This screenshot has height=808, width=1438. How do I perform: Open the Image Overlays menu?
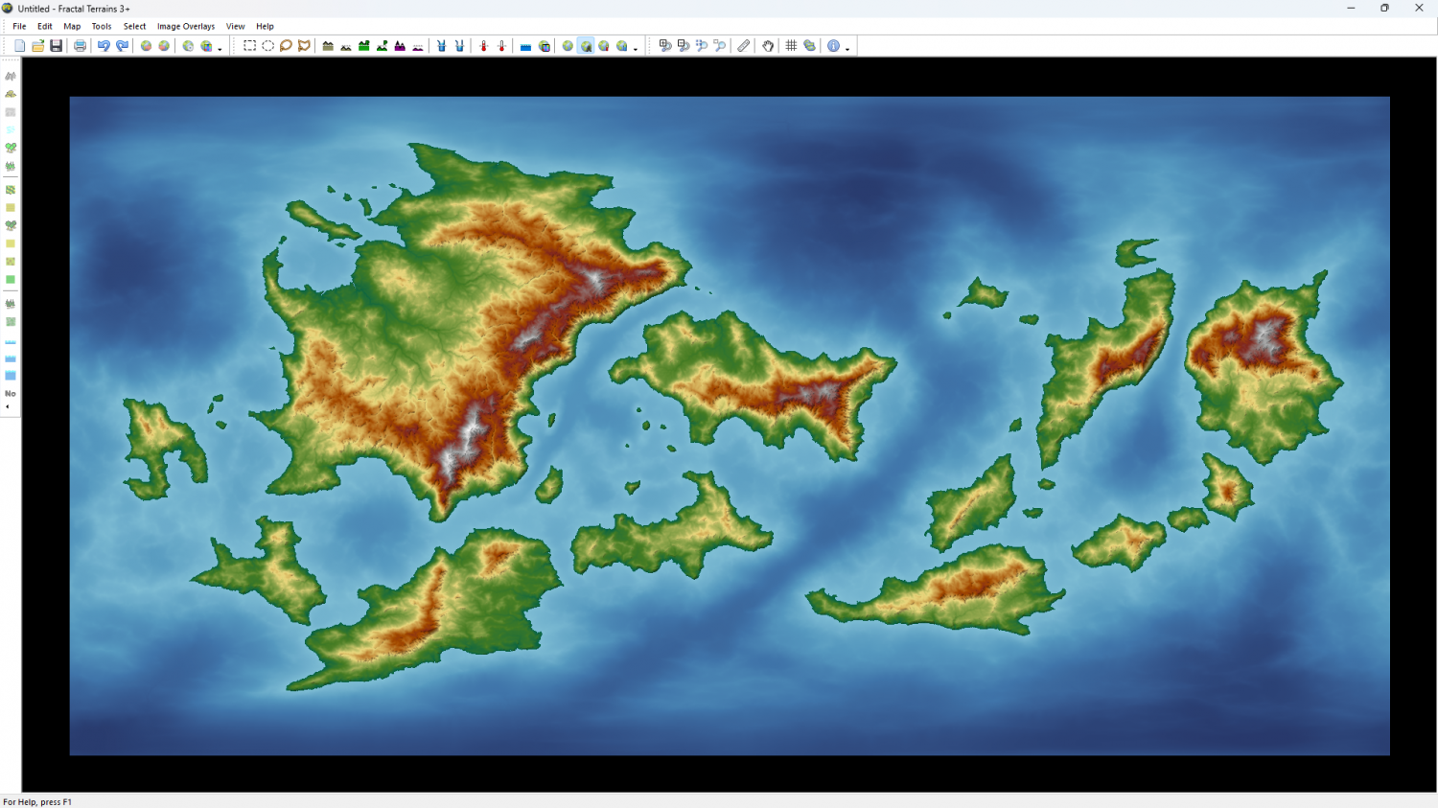point(186,27)
